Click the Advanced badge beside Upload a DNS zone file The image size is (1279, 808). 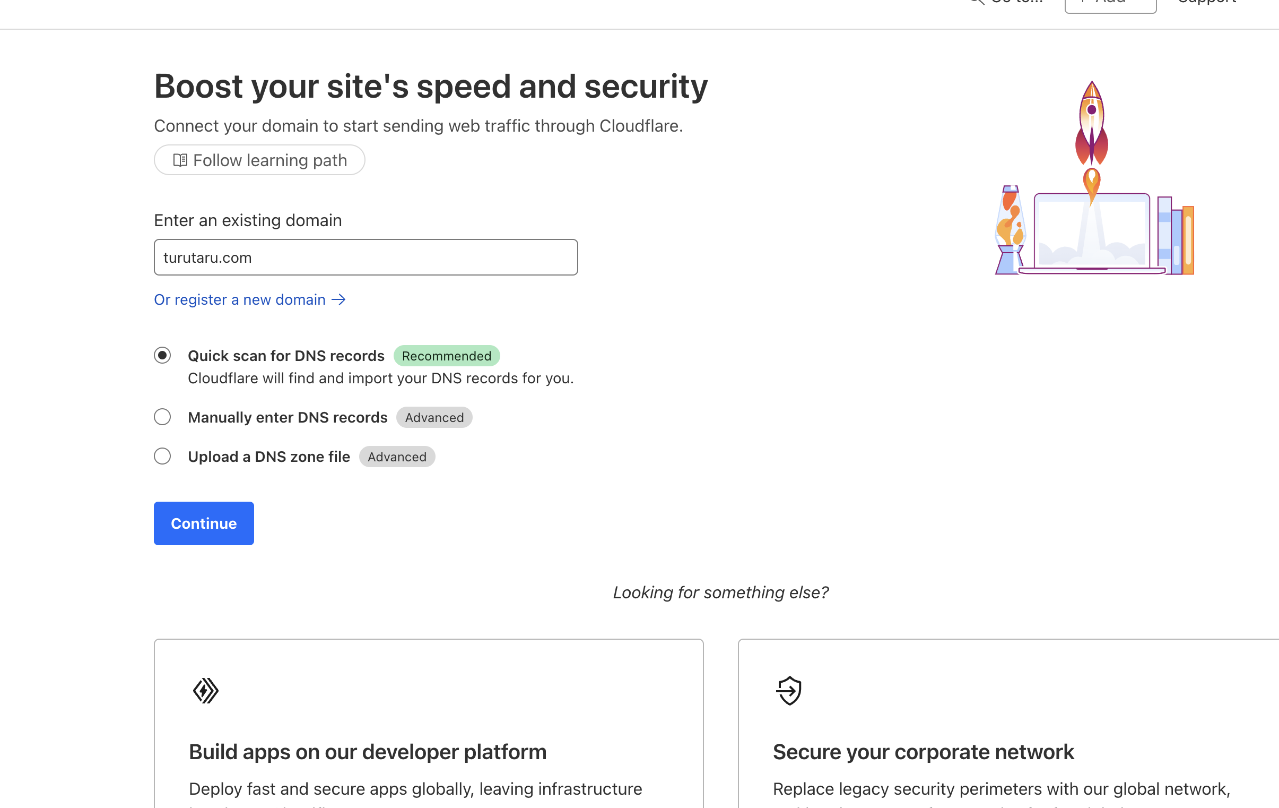397,457
